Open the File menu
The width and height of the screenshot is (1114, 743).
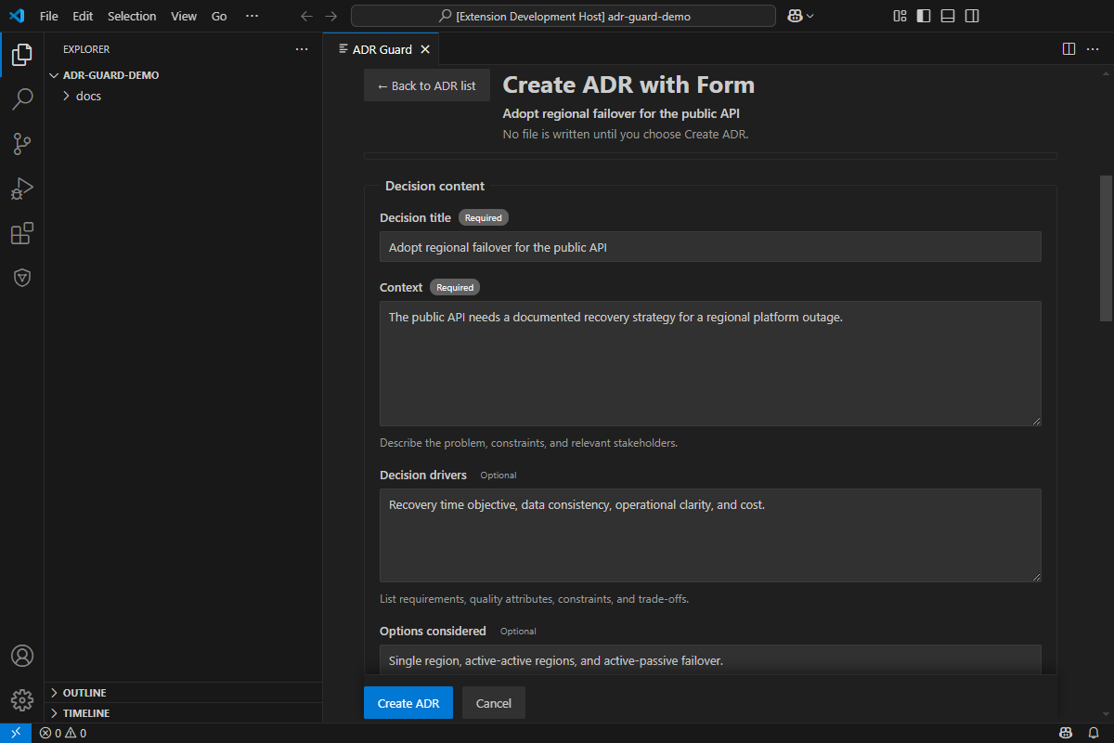coord(49,16)
